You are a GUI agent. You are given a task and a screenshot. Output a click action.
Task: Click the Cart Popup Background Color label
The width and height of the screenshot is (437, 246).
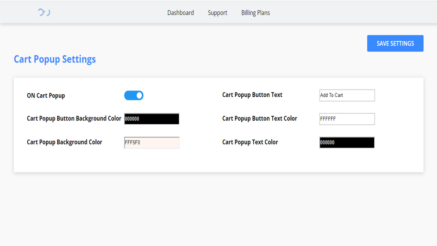tap(65, 142)
